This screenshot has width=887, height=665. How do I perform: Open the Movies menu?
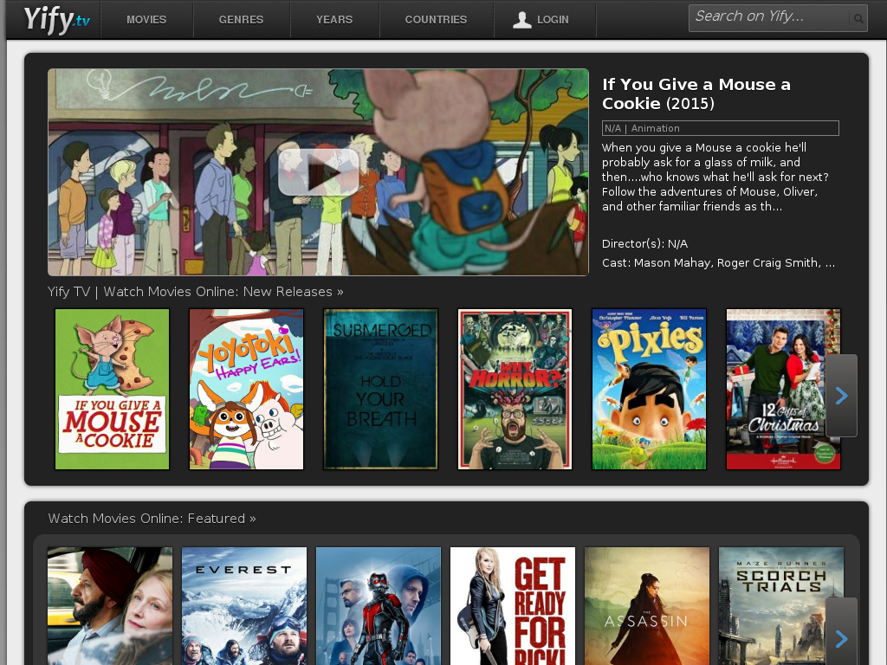(146, 19)
